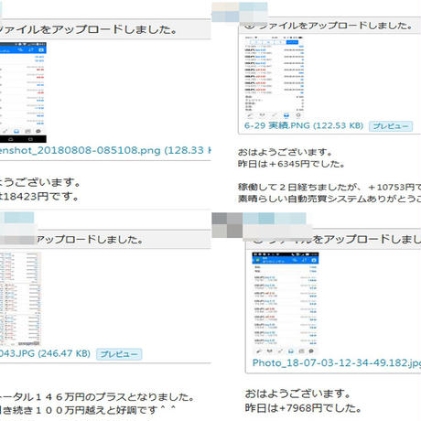Click the upload notice header above Photo_18-07-03-12-34-49.182.jpg
This screenshot has height=421, width=421.
(333, 239)
